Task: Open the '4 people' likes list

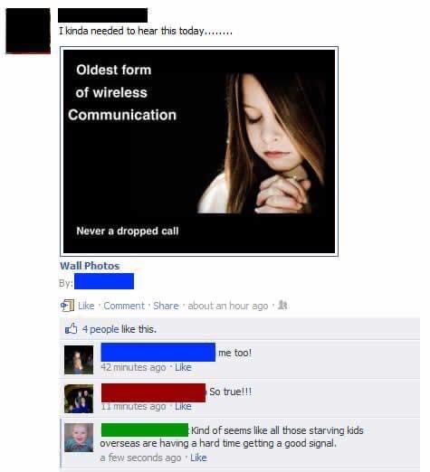Action: click(x=100, y=329)
